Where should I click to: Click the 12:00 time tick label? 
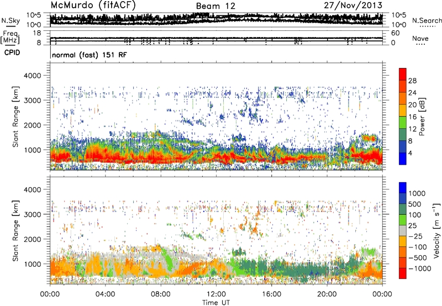click(216, 294)
